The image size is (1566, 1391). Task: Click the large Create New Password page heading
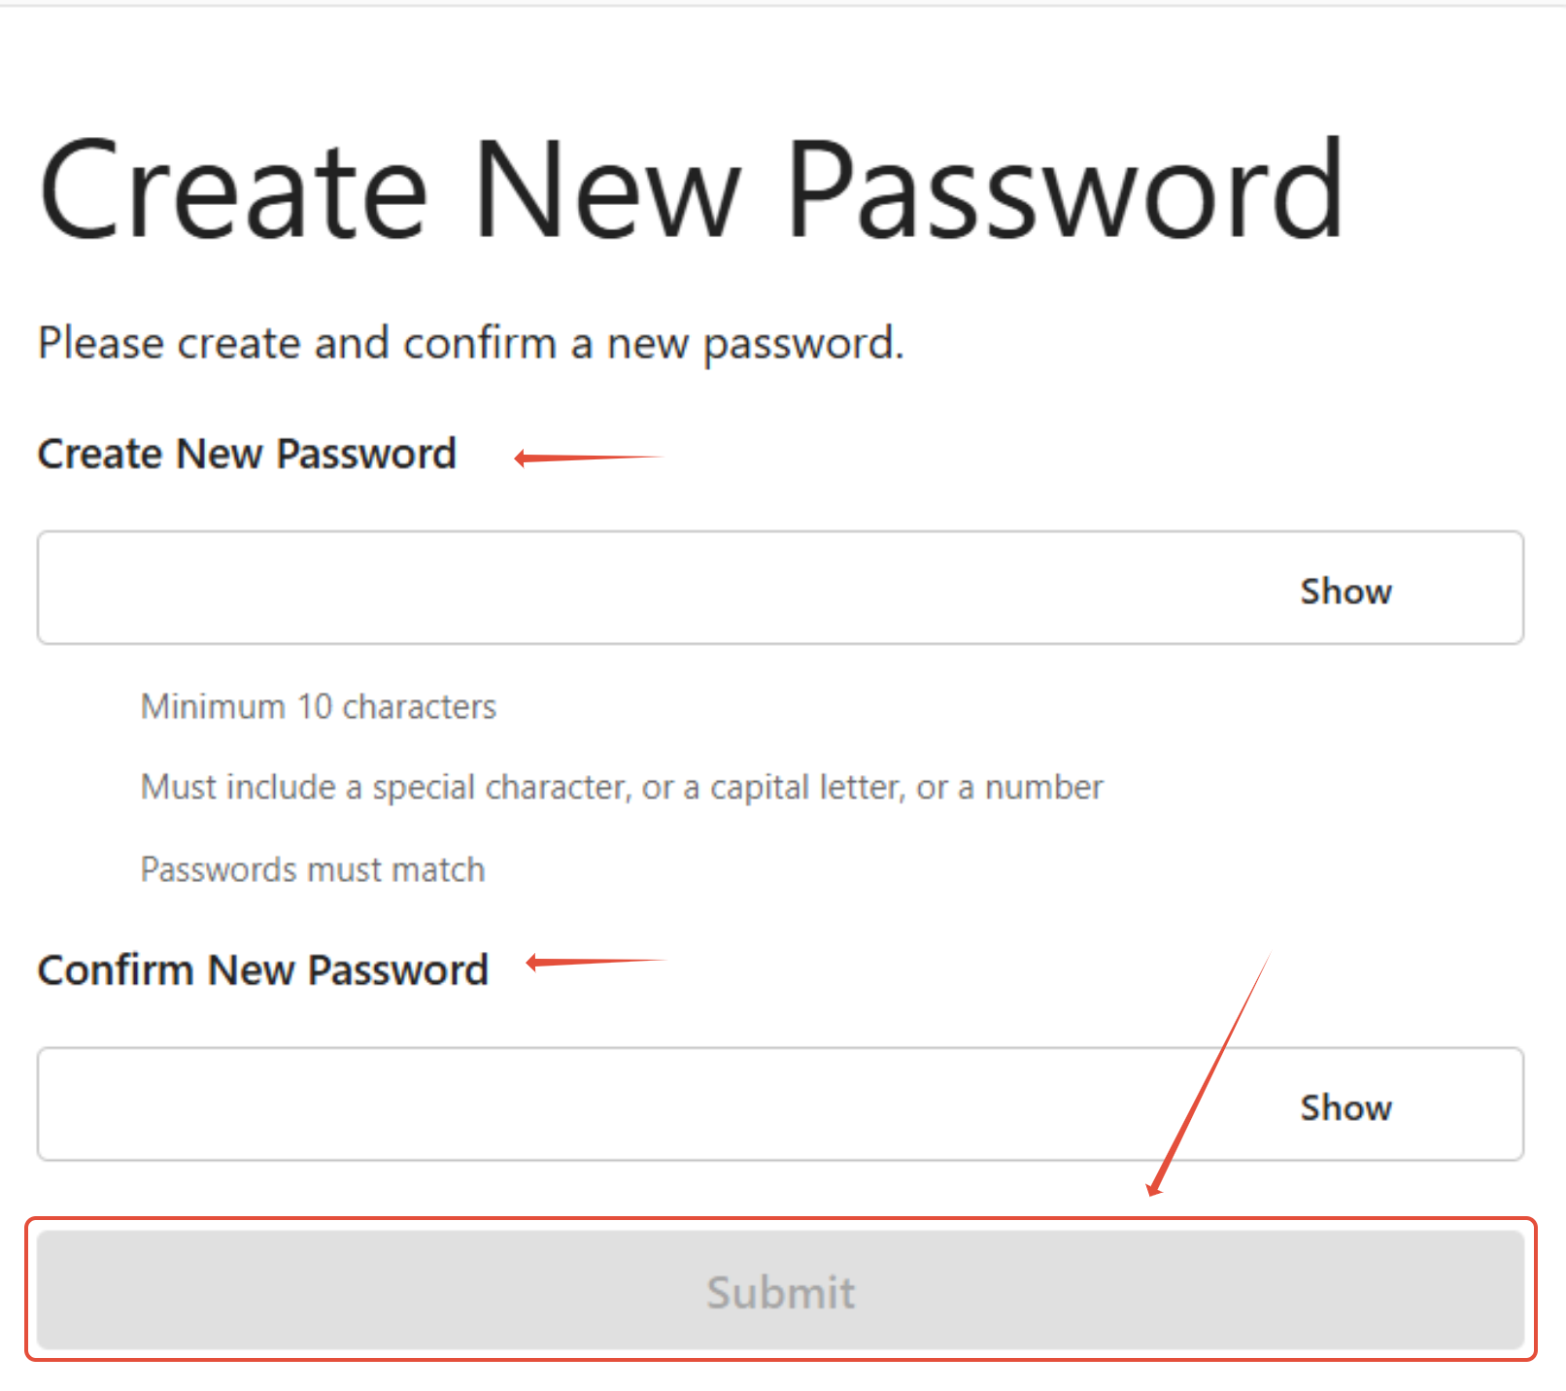click(692, 189)
